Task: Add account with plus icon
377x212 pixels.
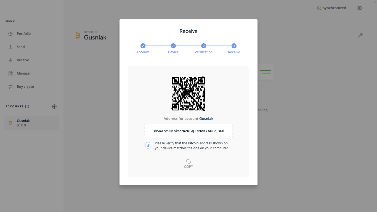Action: 54,107
